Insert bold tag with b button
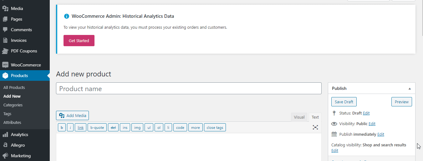423x161 pixels. [x=62, y=127]
